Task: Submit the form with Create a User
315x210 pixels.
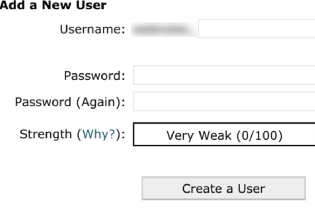Action: (x=224, y=189)
